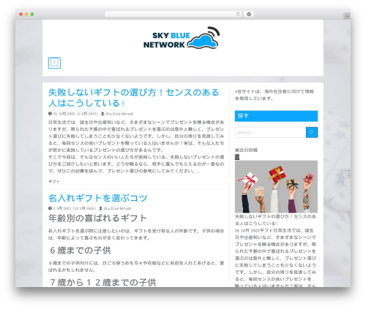Screen dimensions: 366x309
Task: Click the browser address bar
Action: [173, 15]
